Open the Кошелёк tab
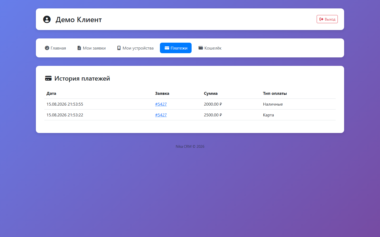 210,48
